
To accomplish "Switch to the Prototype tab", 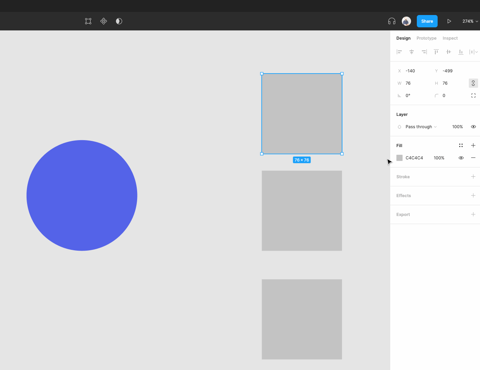I will pos(426,38).
